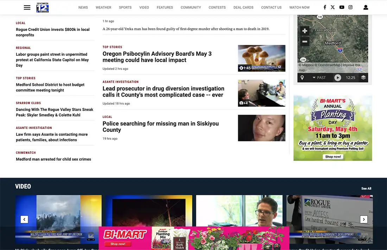The width and height of the screenshot is (387, 250).
Task: Click the 12:25 radar time display
Action: pos(350,78)
